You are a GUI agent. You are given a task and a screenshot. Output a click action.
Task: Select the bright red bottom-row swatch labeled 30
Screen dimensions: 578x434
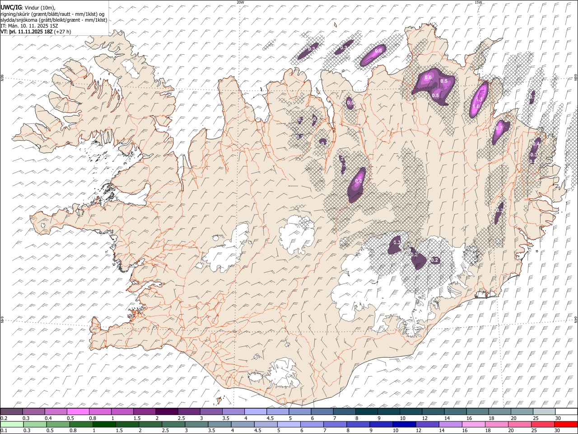click(566, 424)
